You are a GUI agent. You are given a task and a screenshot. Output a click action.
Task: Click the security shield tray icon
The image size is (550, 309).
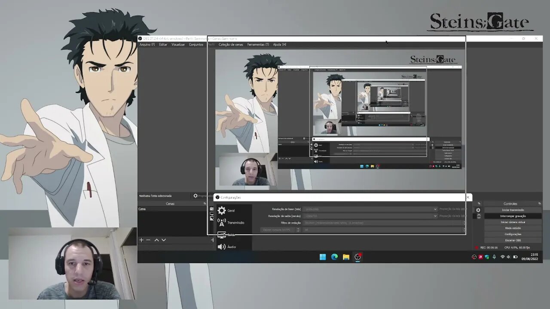[487, 257]
